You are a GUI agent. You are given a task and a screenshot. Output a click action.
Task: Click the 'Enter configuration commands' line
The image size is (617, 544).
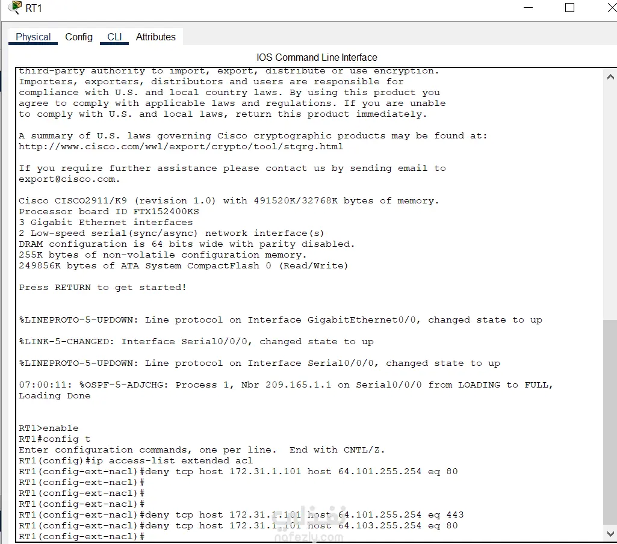[x=202, y=450]
